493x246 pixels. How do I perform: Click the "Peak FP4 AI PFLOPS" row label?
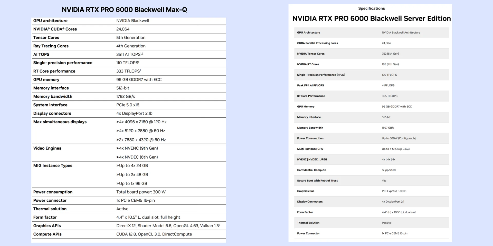310,85
